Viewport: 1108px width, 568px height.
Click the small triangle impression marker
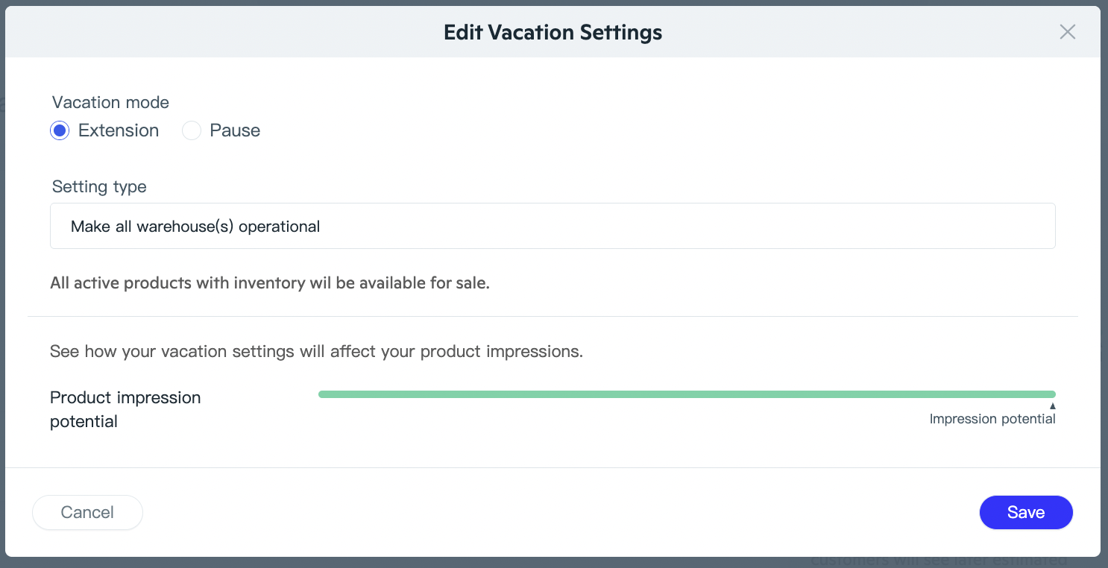1053,406
